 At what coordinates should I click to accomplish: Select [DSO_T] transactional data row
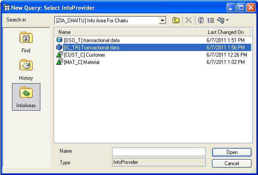click(153, 40)
